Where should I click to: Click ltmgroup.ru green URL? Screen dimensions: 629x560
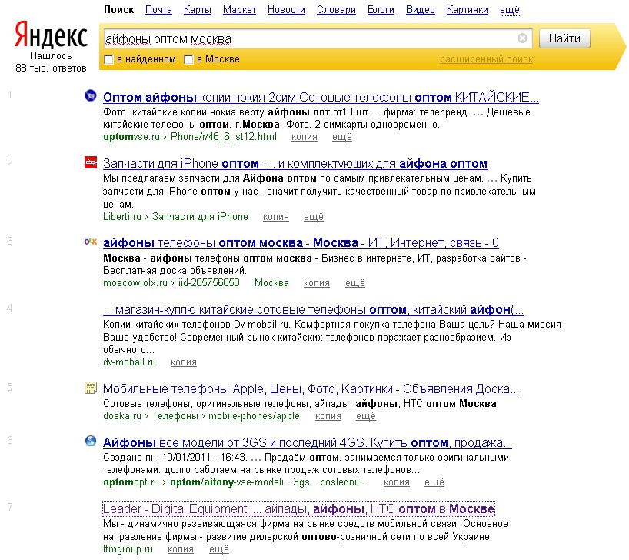[128, 549]
